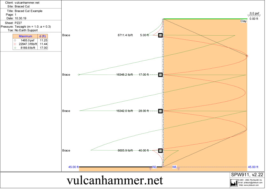Select the brace node square at 17.00 ft

tap(160, 75)
